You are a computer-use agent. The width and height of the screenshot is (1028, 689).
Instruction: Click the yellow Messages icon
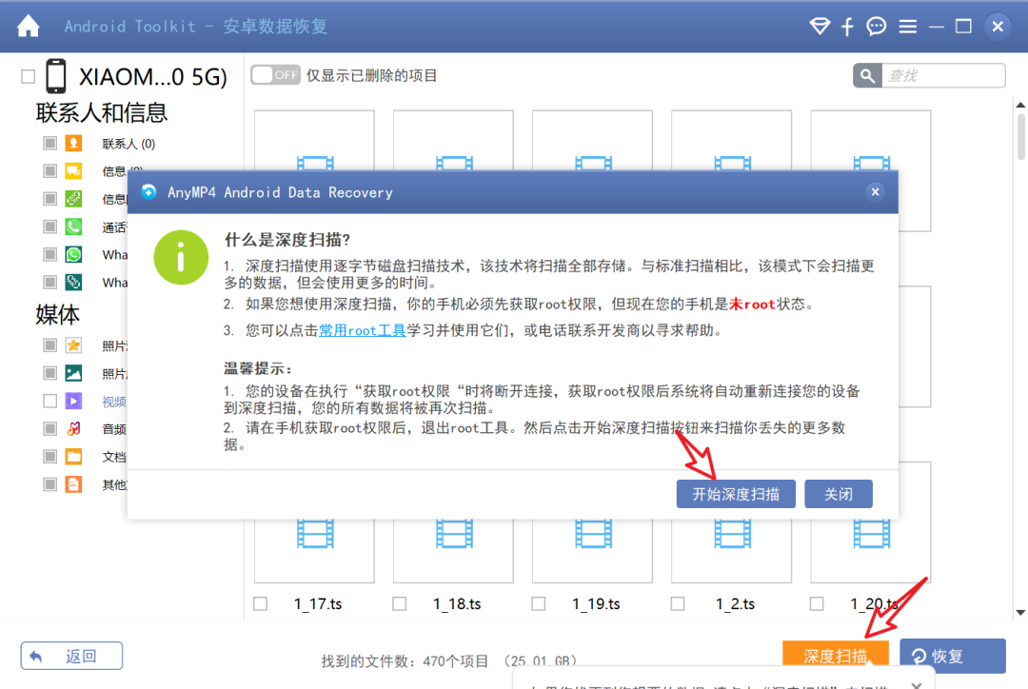(73, 171)
